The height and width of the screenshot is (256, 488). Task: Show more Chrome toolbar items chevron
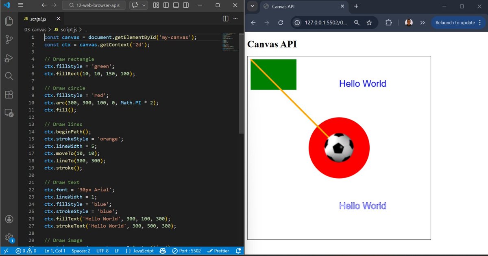point(423,23)
